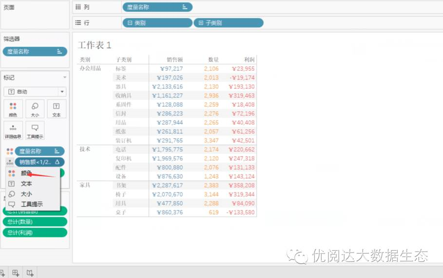Viewport: 443px width, 278px height.
Task: Click the 类别 pill on rows shelf
Action: (x=157, y=22)
